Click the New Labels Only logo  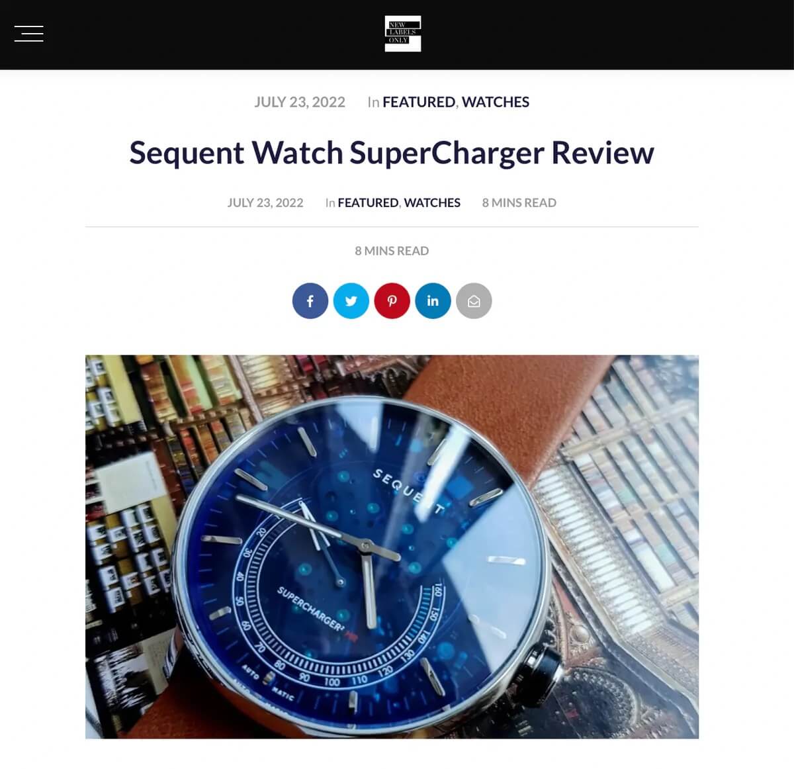[x=403, y=34]
